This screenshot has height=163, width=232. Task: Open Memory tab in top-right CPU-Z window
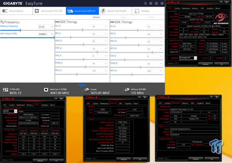pyautogui.click(x=195, y=8)
